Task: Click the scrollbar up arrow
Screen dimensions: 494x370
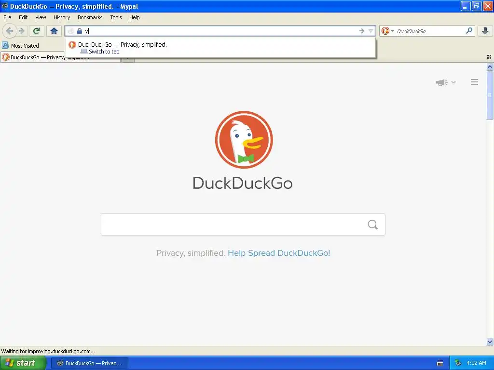Action: [x=490, y=66]
